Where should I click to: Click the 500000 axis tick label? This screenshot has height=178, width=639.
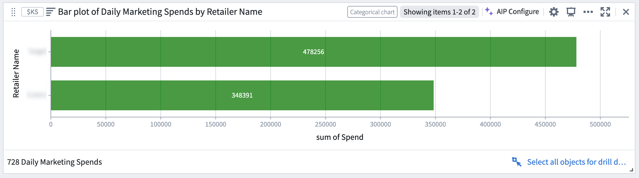tap(600, 124)
